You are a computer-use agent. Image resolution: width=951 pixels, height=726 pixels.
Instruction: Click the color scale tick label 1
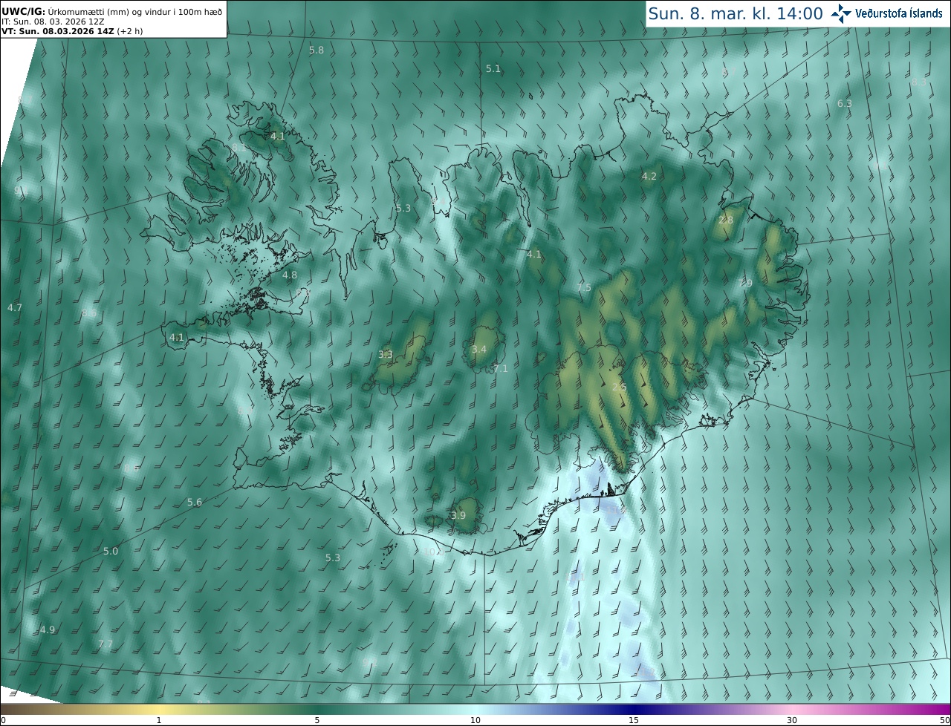(x=159, y=720)
